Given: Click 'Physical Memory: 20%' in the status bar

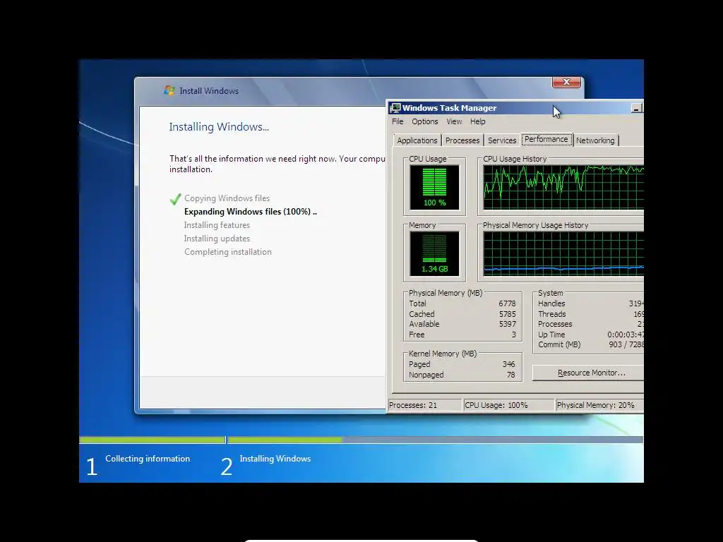Looking at the screenshot, I should click(x=595, y=405).
